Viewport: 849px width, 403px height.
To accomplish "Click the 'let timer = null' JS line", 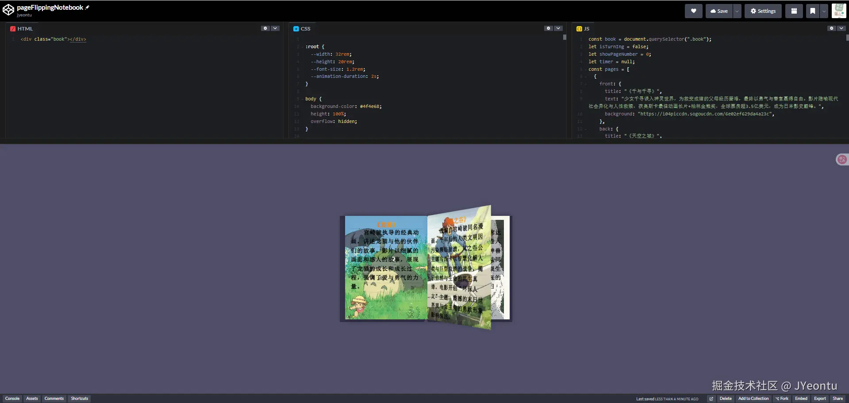I will coord(611,62).
